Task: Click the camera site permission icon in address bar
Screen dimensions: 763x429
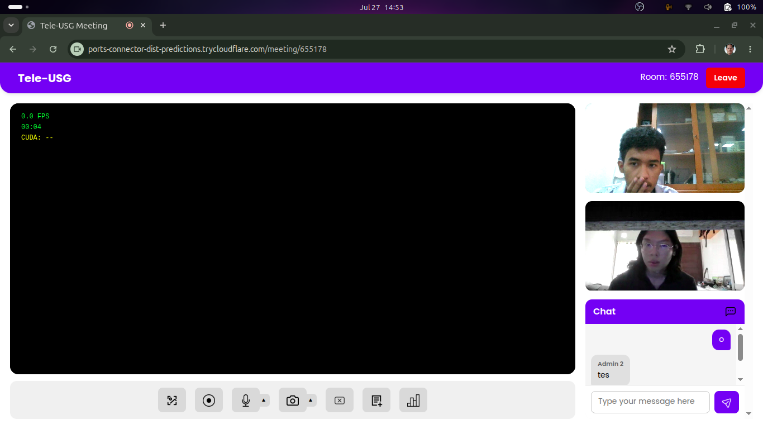Action: [x=77, y=49]
